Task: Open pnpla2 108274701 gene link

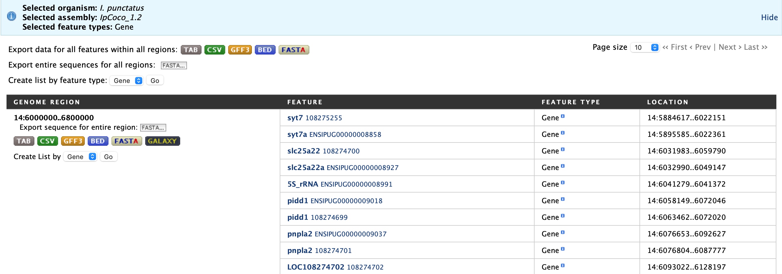Action: click(x=319, y=251)
